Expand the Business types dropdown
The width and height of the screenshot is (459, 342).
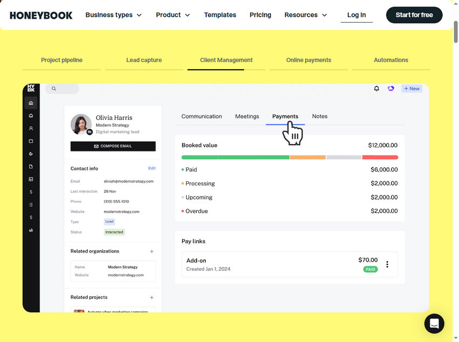click(x=113, y=15)
